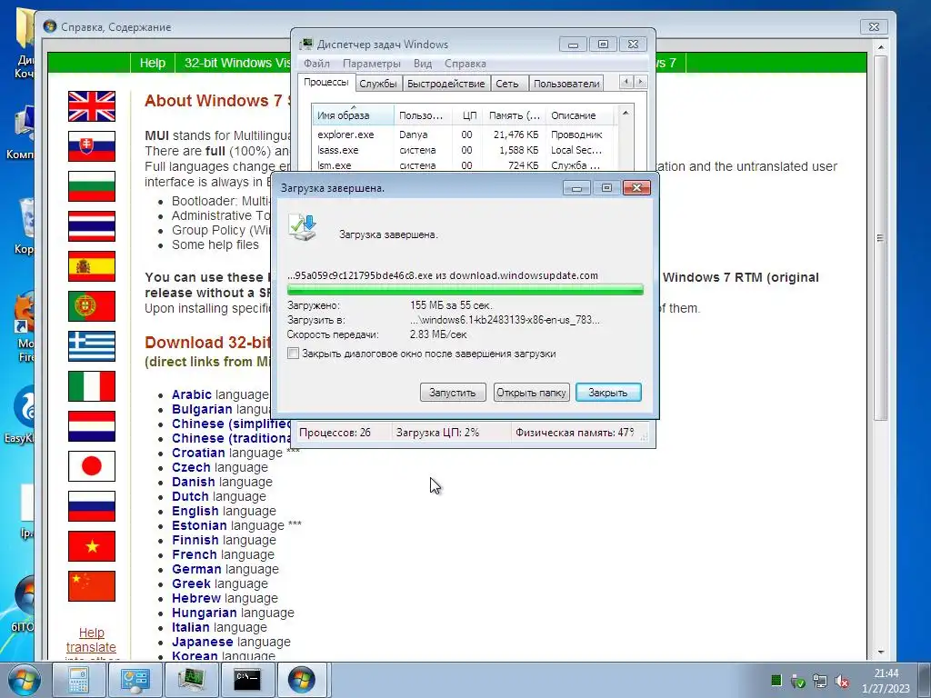Click the help window scroll down arrow
Viewport: 931px width, 698px height.
[x=880, y=653]
